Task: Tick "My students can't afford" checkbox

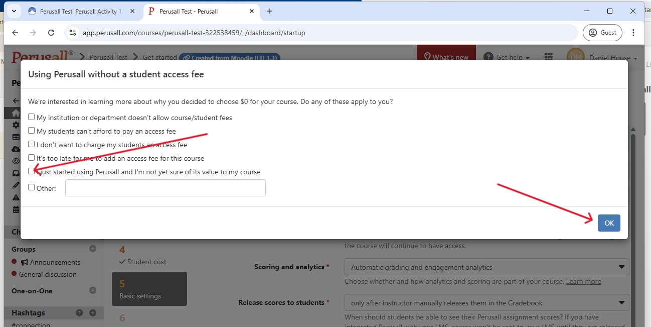Action: click(32, 131)
